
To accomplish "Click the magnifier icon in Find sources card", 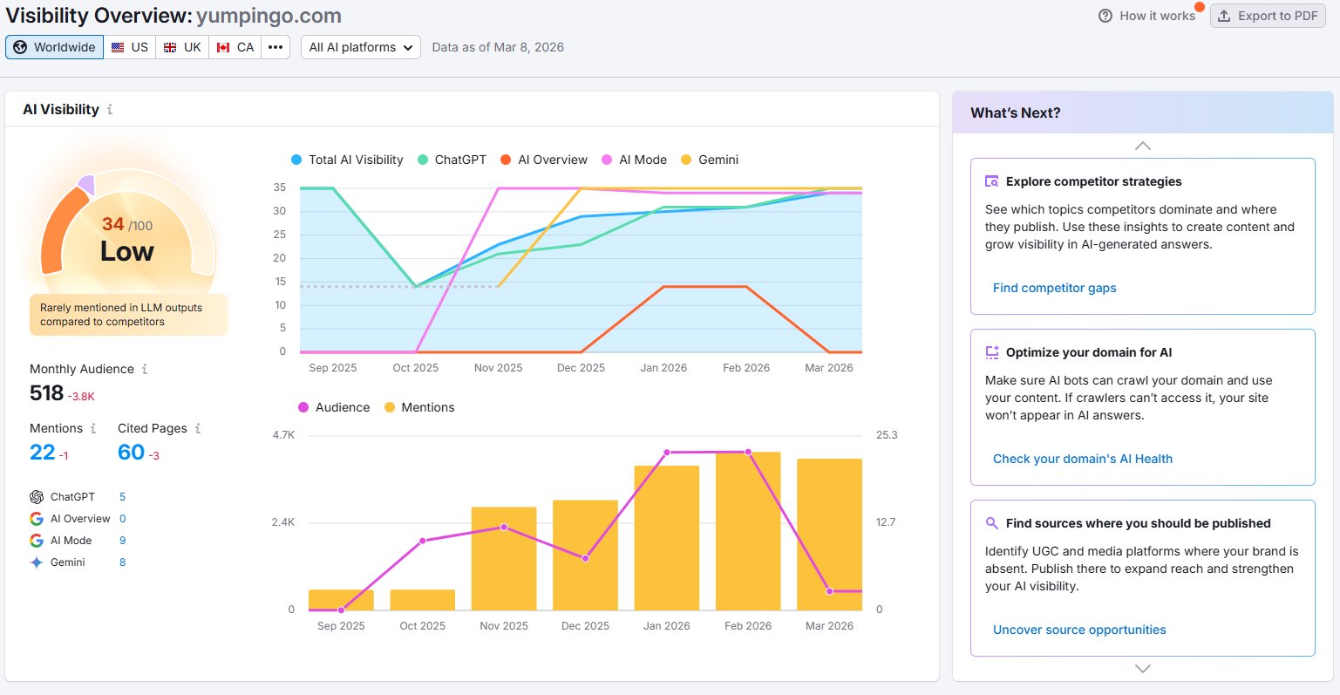I will coord(992,523).
